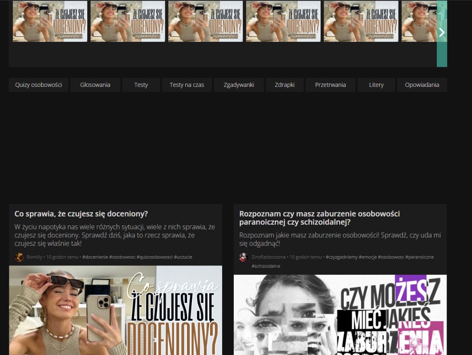This screenshot has width=472, height=355.
Task: Open the Romilly author name link
Action: click(x=34, y=257)
